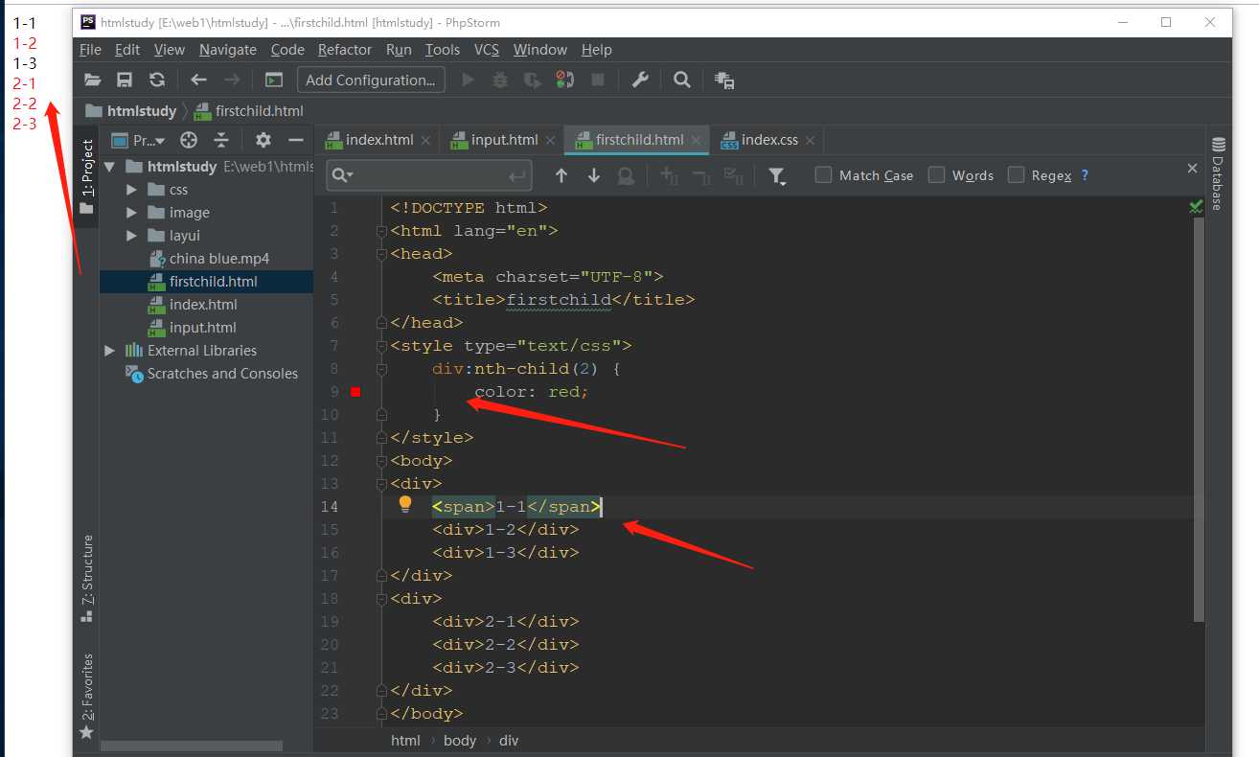
Task: Click the remote host icon after the magnifier
Action: point(725,81)
